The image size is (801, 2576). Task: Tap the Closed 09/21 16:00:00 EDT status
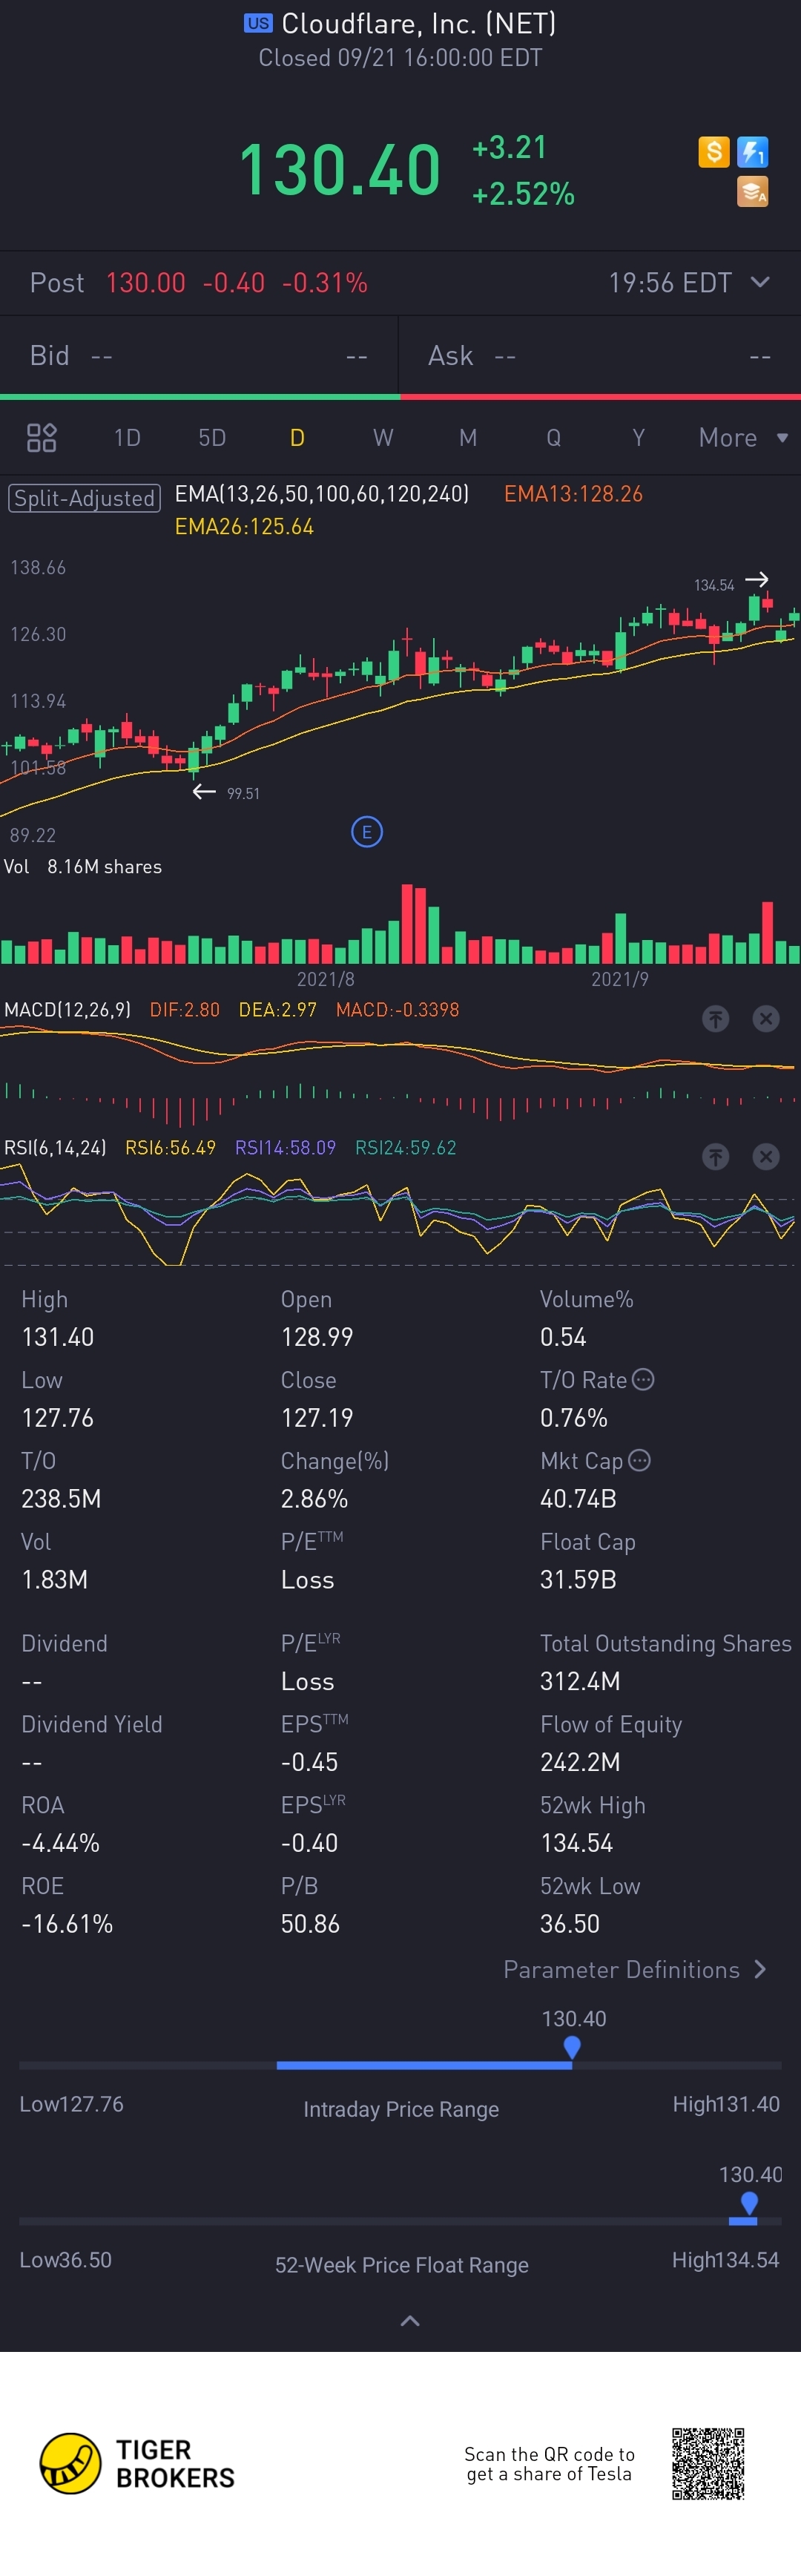point(400,57)
